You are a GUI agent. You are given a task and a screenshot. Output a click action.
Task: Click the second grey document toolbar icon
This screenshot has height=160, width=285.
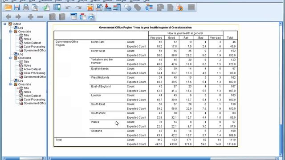tap(170, 8)
